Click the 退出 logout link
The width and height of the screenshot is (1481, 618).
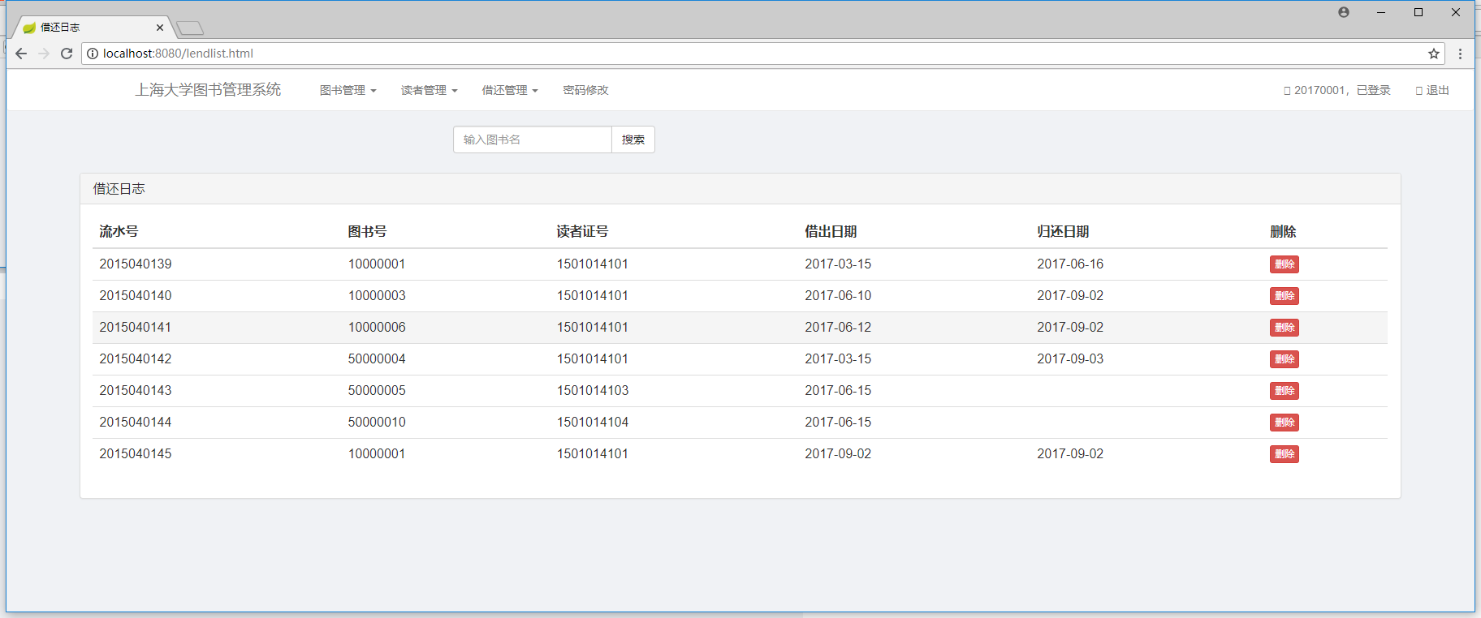[1433, 90]
